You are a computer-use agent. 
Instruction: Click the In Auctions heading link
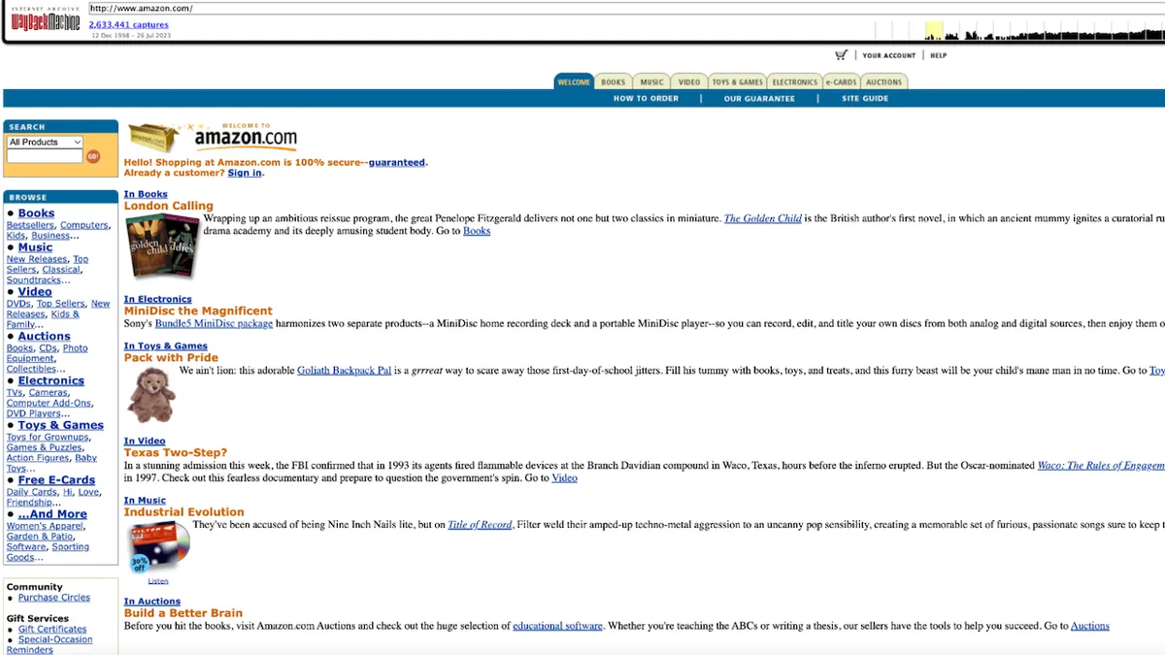[152, 602]
